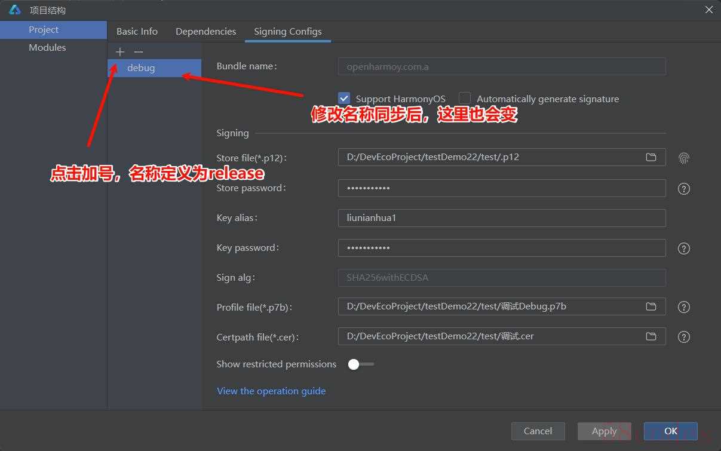Select Project in left sidebar

(53, 29)
